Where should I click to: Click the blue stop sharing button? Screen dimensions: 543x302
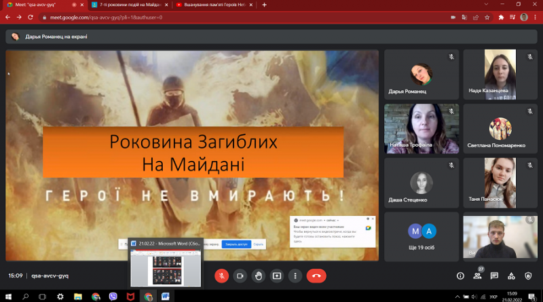[x=236, y=244]
